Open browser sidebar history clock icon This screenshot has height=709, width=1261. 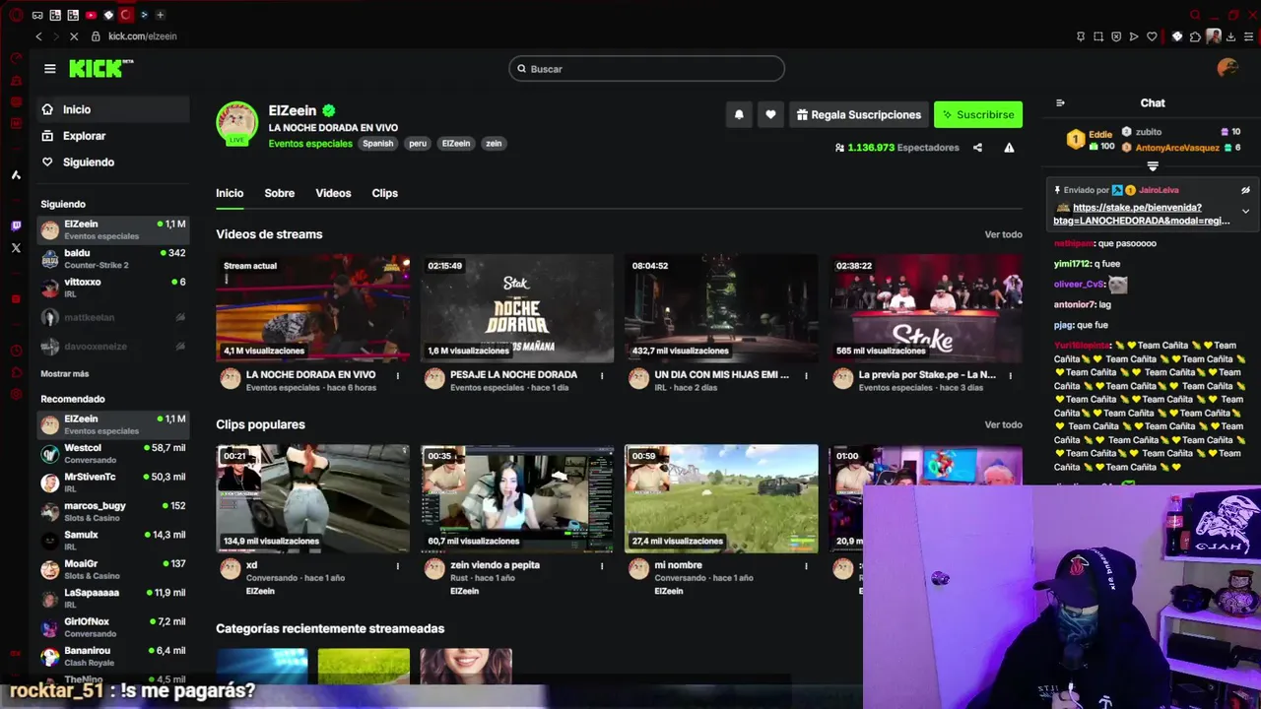pos(16,351)
